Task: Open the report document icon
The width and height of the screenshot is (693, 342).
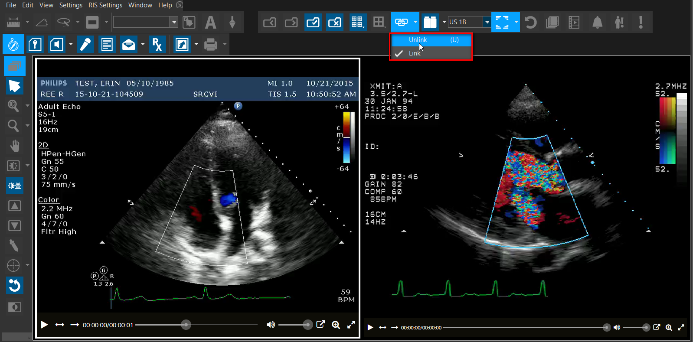Action: tap(107, 44)
